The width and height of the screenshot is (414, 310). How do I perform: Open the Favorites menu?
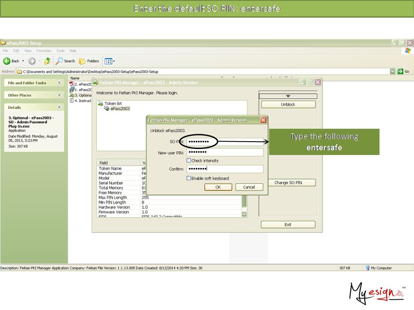coord(44,51)
